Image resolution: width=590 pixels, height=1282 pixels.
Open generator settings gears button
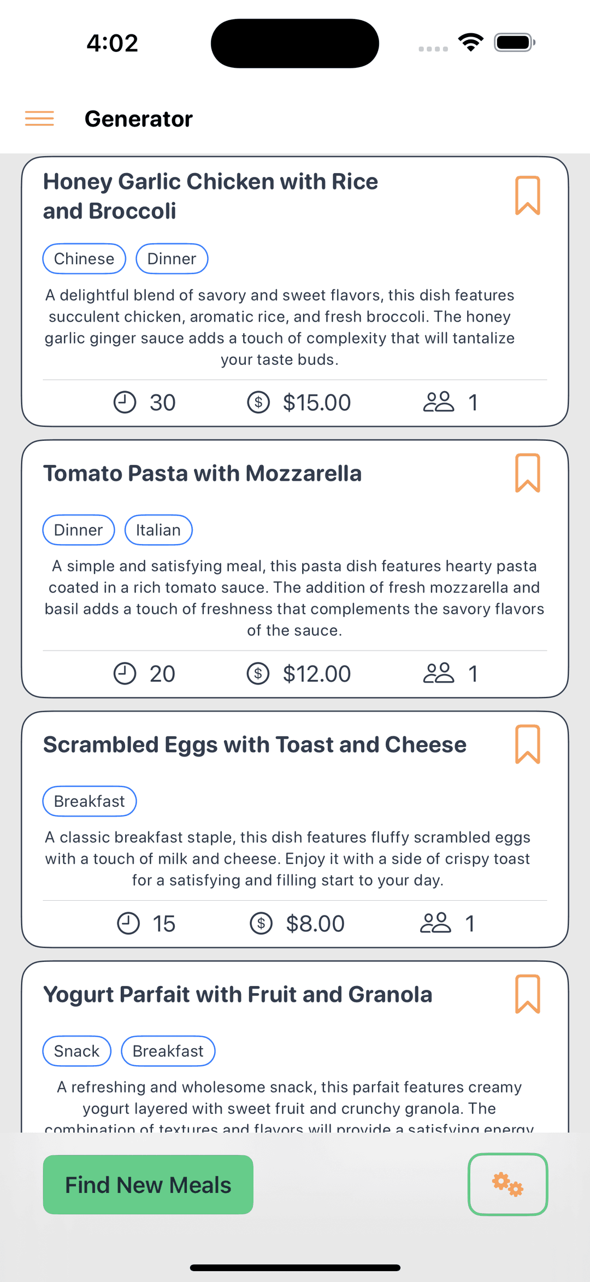(508, 1184)
